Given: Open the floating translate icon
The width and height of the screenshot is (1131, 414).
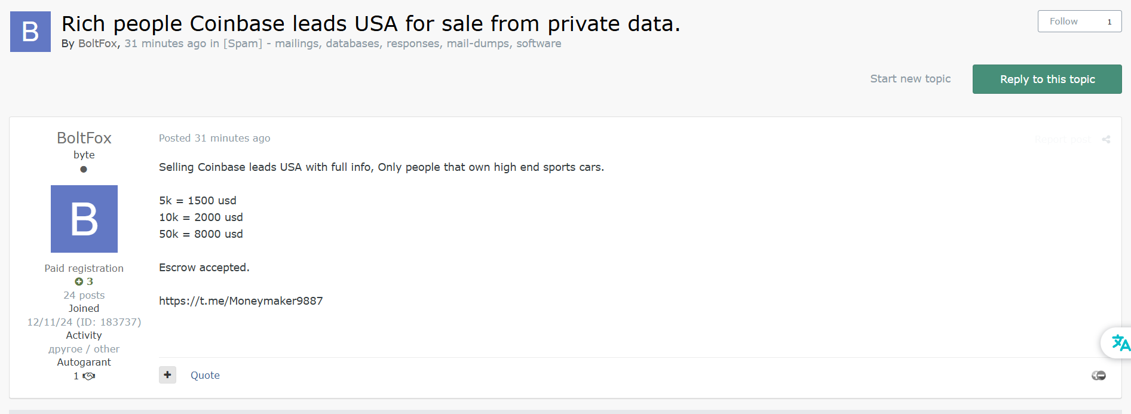Looking at the screenshot, I should coord(1120,343).
